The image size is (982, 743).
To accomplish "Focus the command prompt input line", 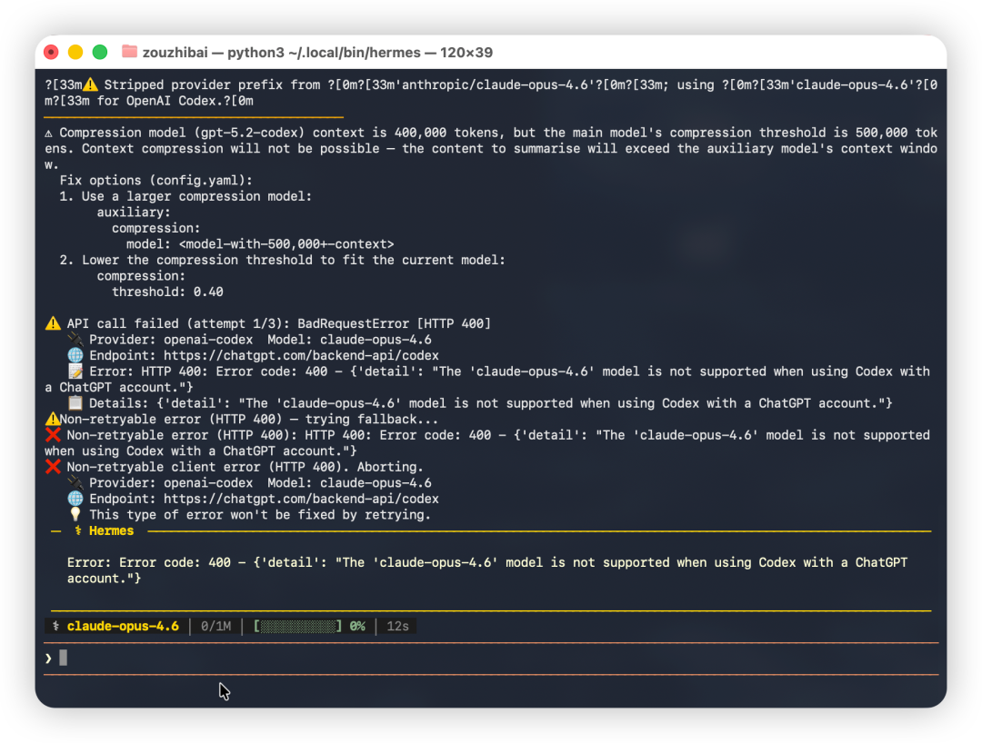I will click(x=455, y=659).
